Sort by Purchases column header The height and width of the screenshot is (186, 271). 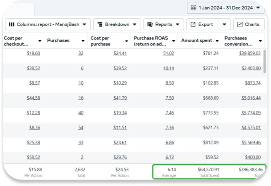58,41
